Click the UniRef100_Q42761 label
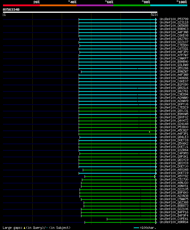This screenshot has width=190, height=230. tap(174, 91)
